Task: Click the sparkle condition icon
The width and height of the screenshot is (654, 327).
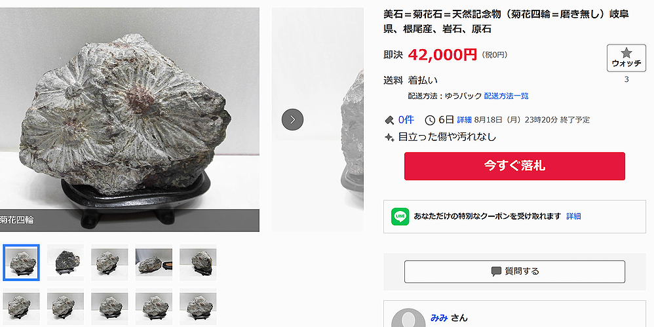Action: pyautogui.click(x=389, y=137)
